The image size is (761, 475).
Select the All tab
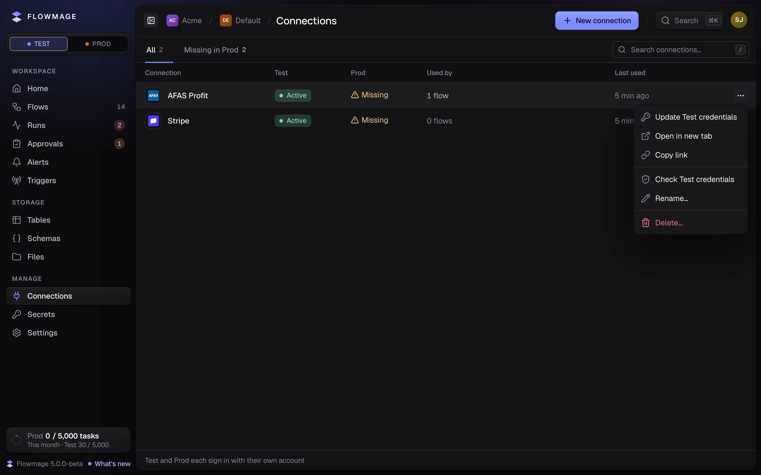pyautogui.click(x=155, y=50)
